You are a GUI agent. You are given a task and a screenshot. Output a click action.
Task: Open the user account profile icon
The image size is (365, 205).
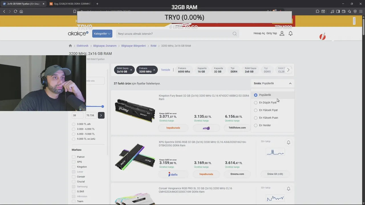(282, 33)
